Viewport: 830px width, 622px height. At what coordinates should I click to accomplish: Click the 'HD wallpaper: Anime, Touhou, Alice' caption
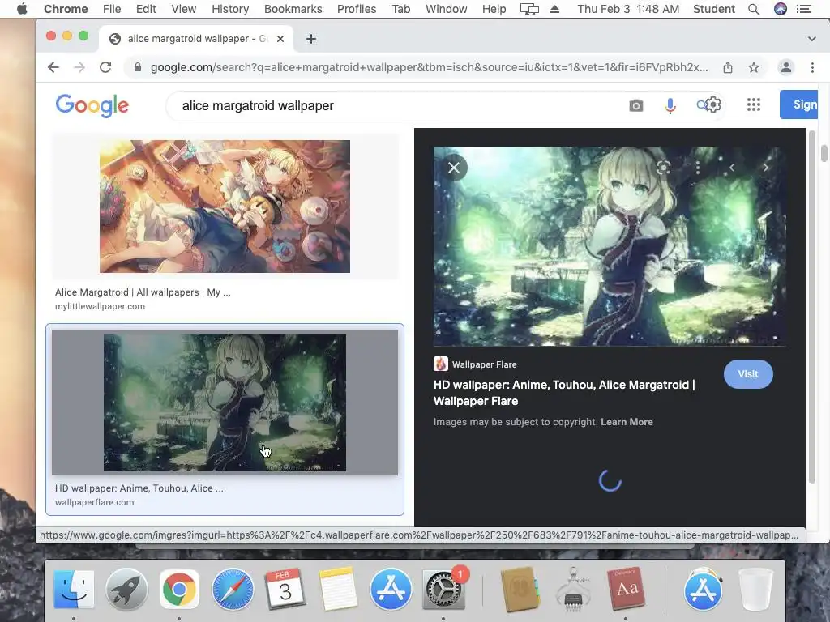click(139, 488)
